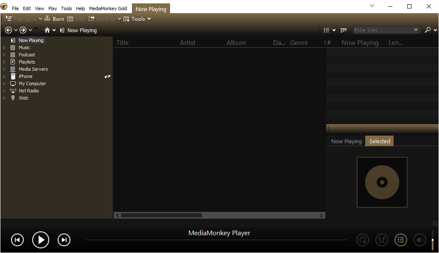
Task: Open the Tools menu in the menu bar
Action: [x=67, y=8]
